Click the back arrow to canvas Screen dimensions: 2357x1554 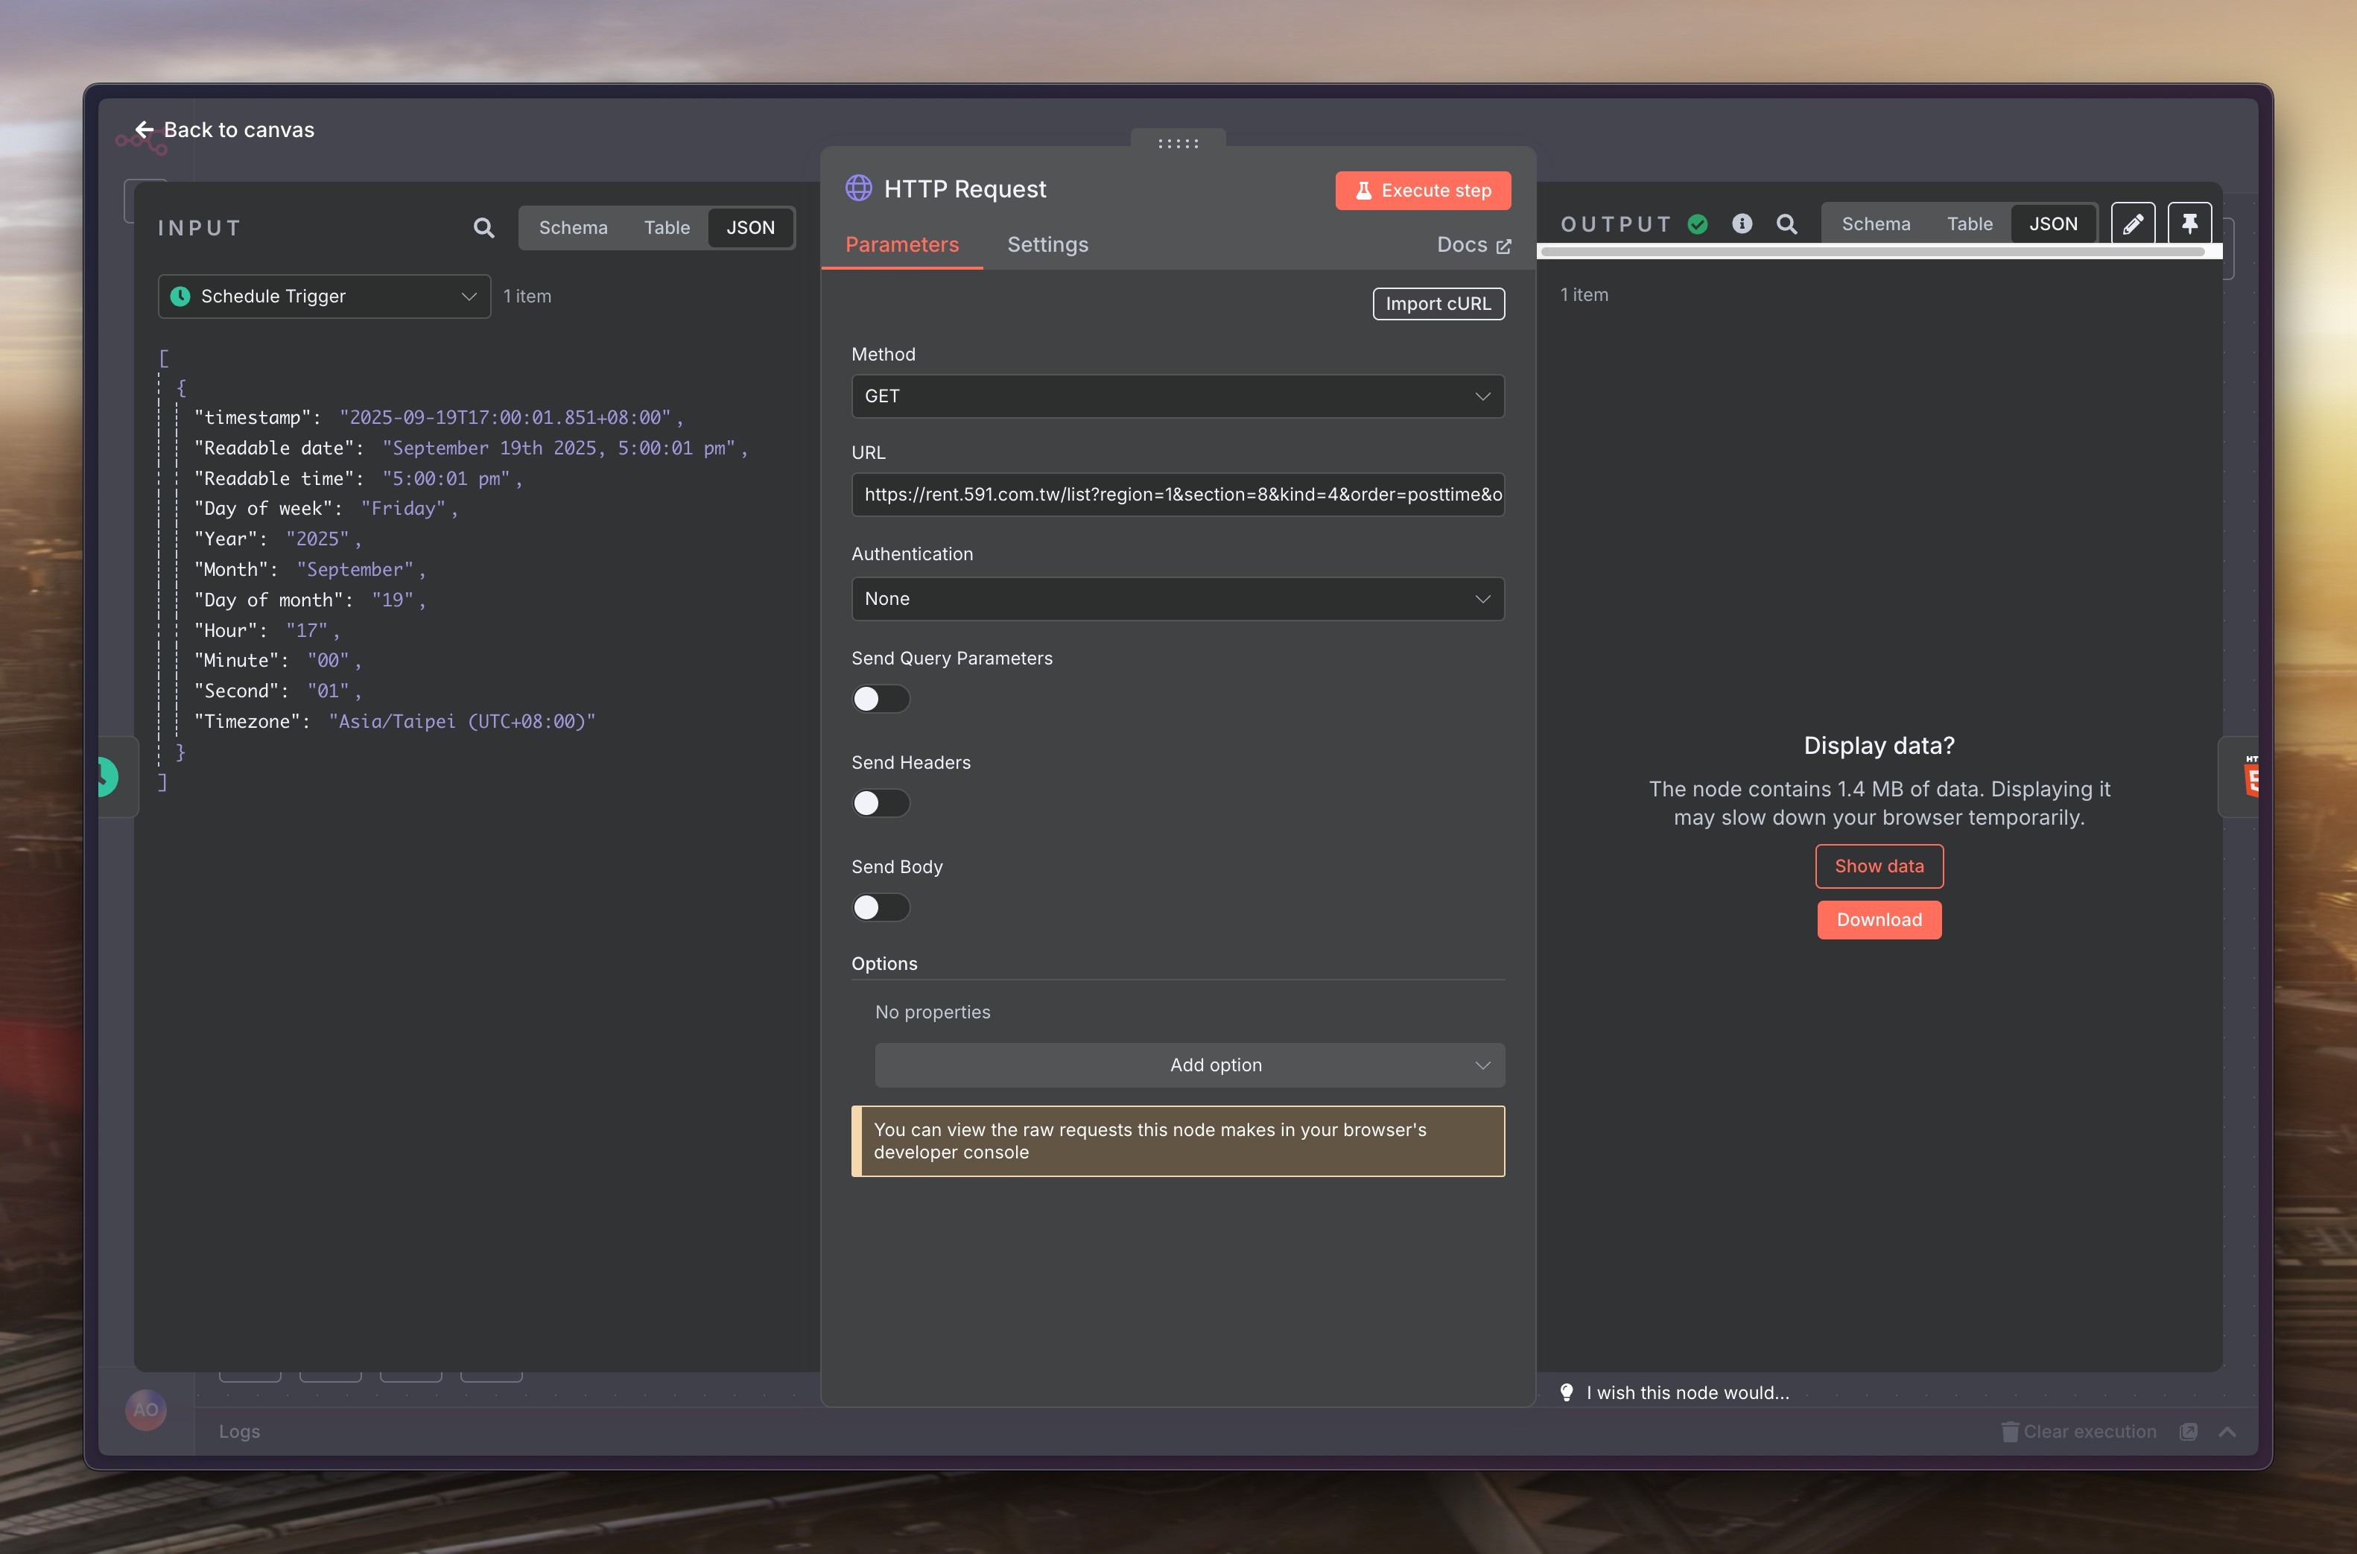click(x=145, y=130)
